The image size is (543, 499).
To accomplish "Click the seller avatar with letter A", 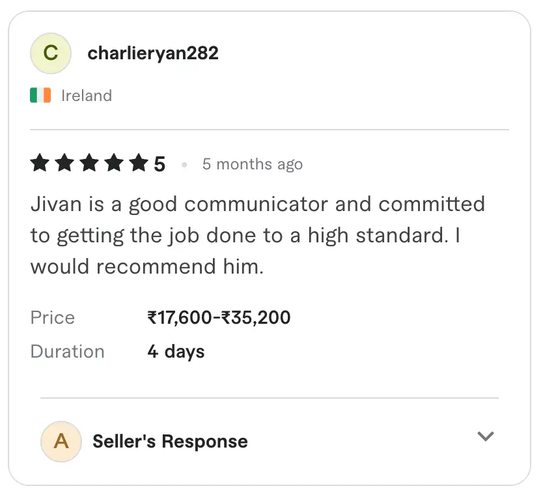I will tap(61, 441).
